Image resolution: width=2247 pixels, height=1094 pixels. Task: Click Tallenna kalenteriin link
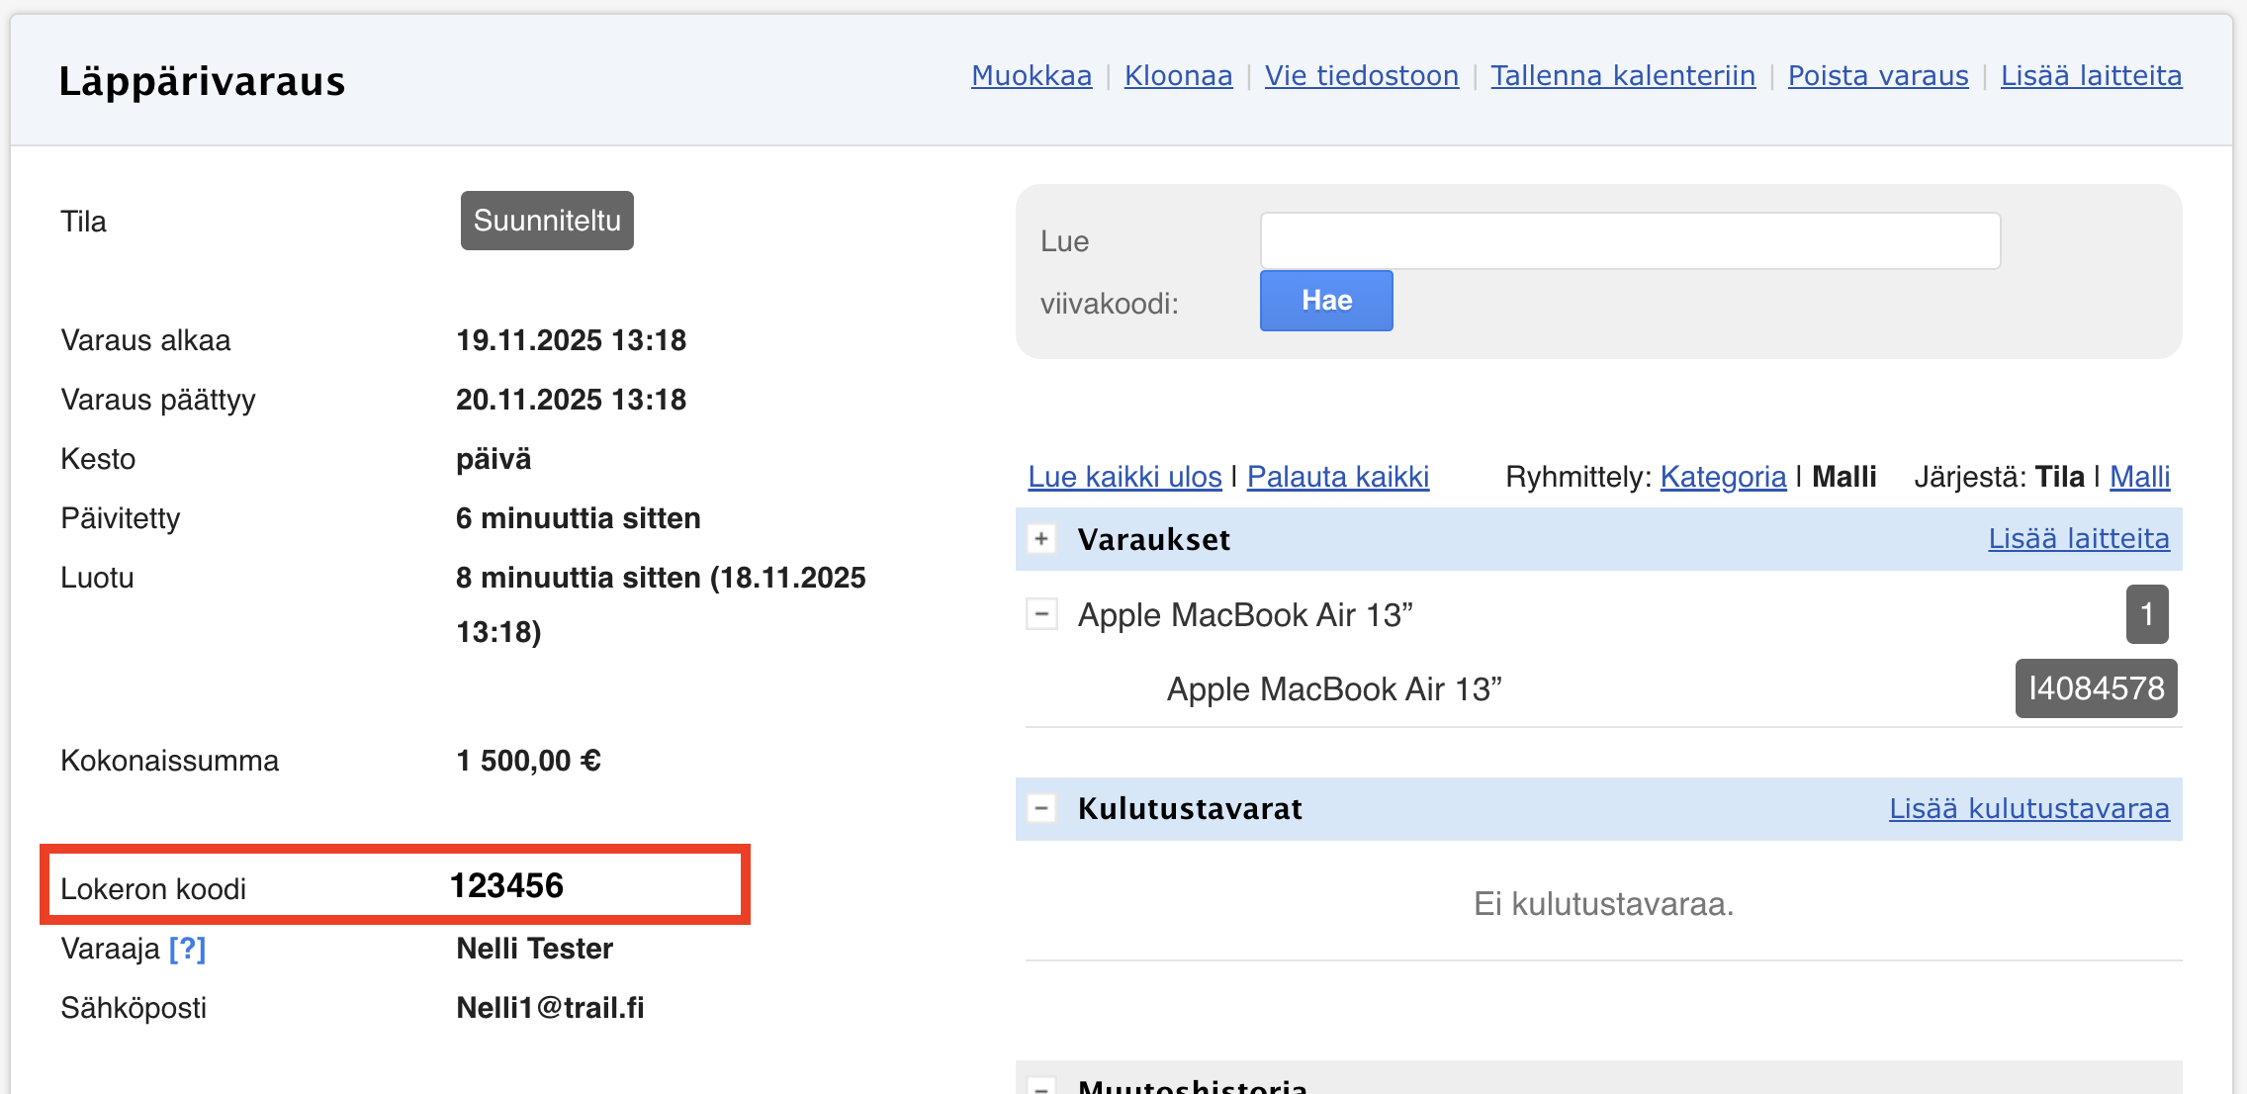pyautogui.click(x=1623, y=75)
